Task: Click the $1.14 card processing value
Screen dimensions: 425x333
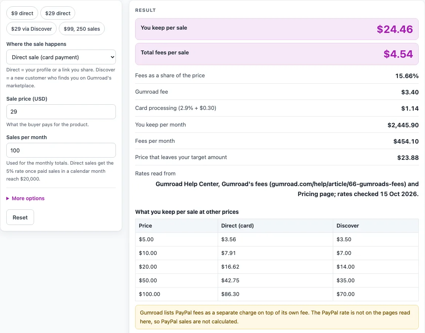Action: [410, 108]
